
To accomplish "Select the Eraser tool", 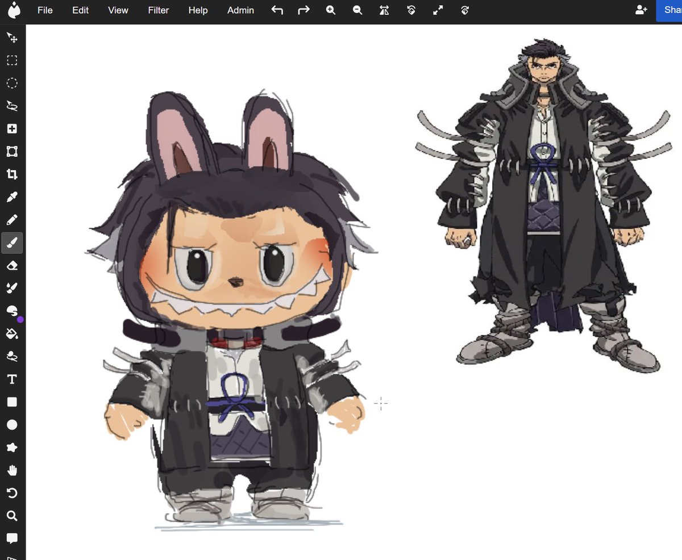I will 12,266.
